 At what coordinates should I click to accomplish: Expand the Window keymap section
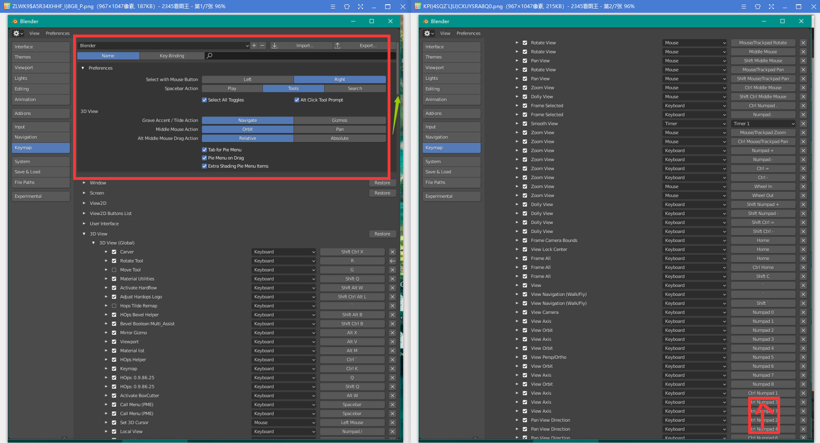point(84,183)
